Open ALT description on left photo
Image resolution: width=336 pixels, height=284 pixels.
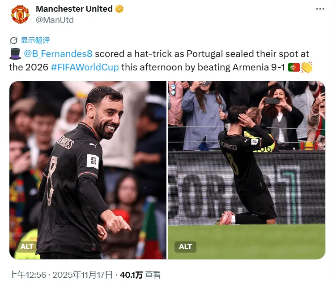pos(27,247)
